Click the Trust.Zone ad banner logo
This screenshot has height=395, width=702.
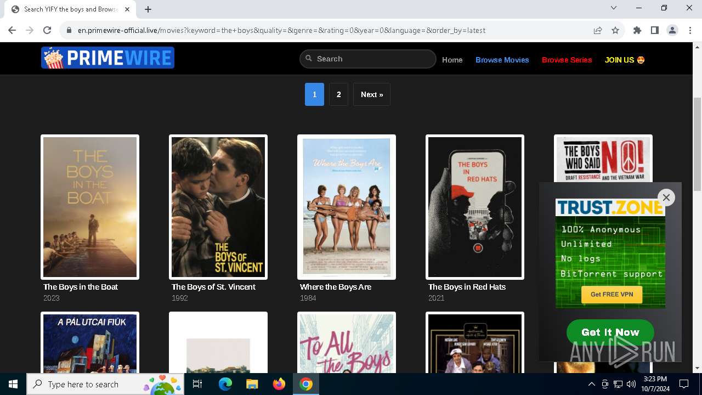pyautogui.click(x=610, y=207)
